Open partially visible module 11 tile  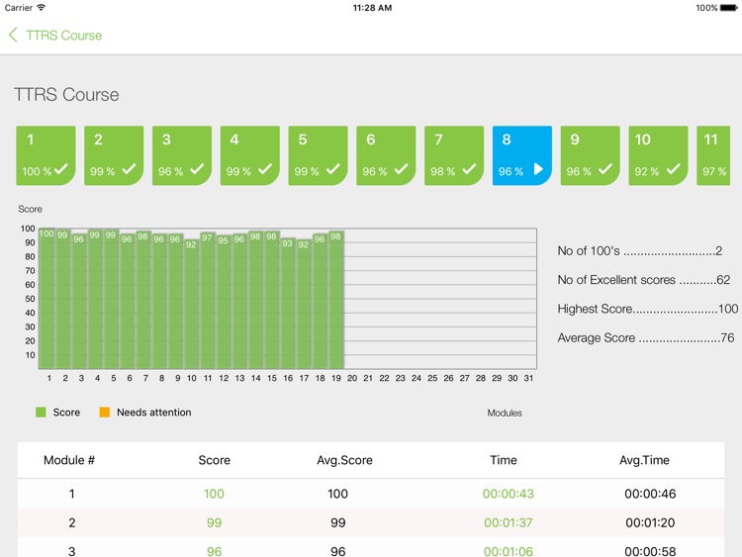[713, 155]
